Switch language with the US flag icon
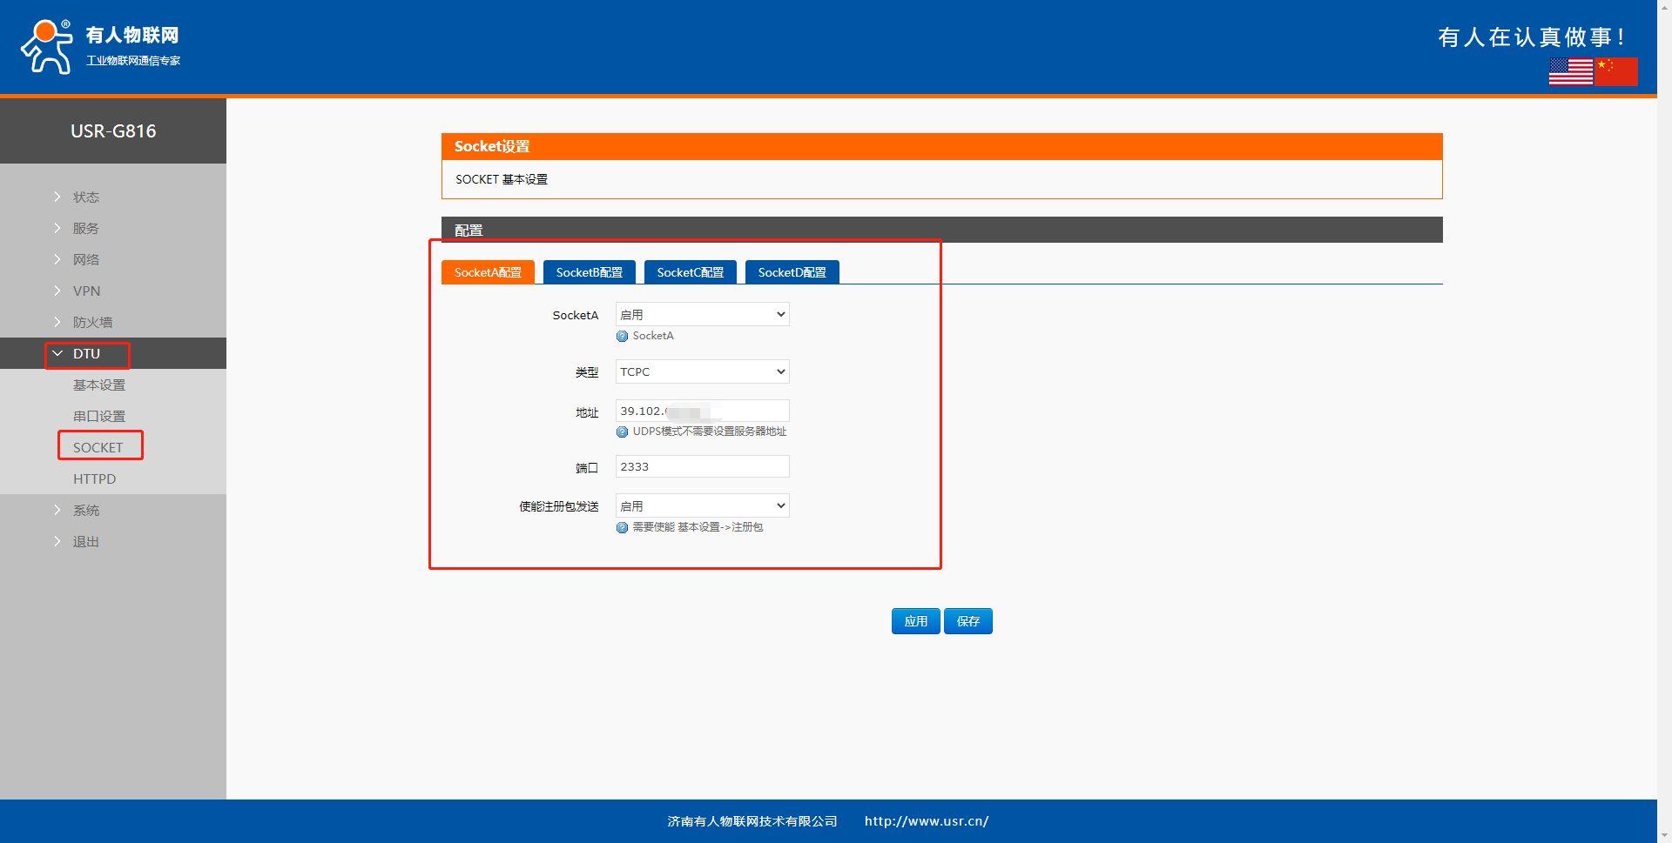Screen dimensions: 1672x843 (x=1570, y=71)
